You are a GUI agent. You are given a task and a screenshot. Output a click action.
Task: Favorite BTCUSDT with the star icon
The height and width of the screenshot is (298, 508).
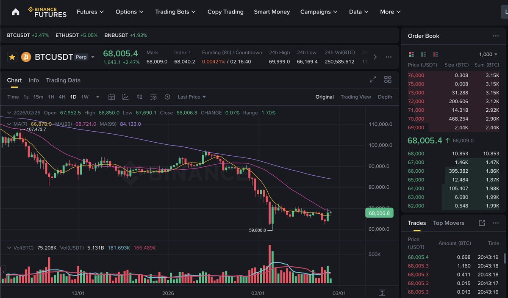point(12,57)
